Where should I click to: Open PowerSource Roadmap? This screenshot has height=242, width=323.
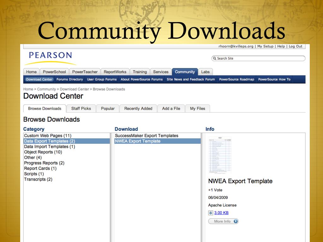tap(237, 79)
